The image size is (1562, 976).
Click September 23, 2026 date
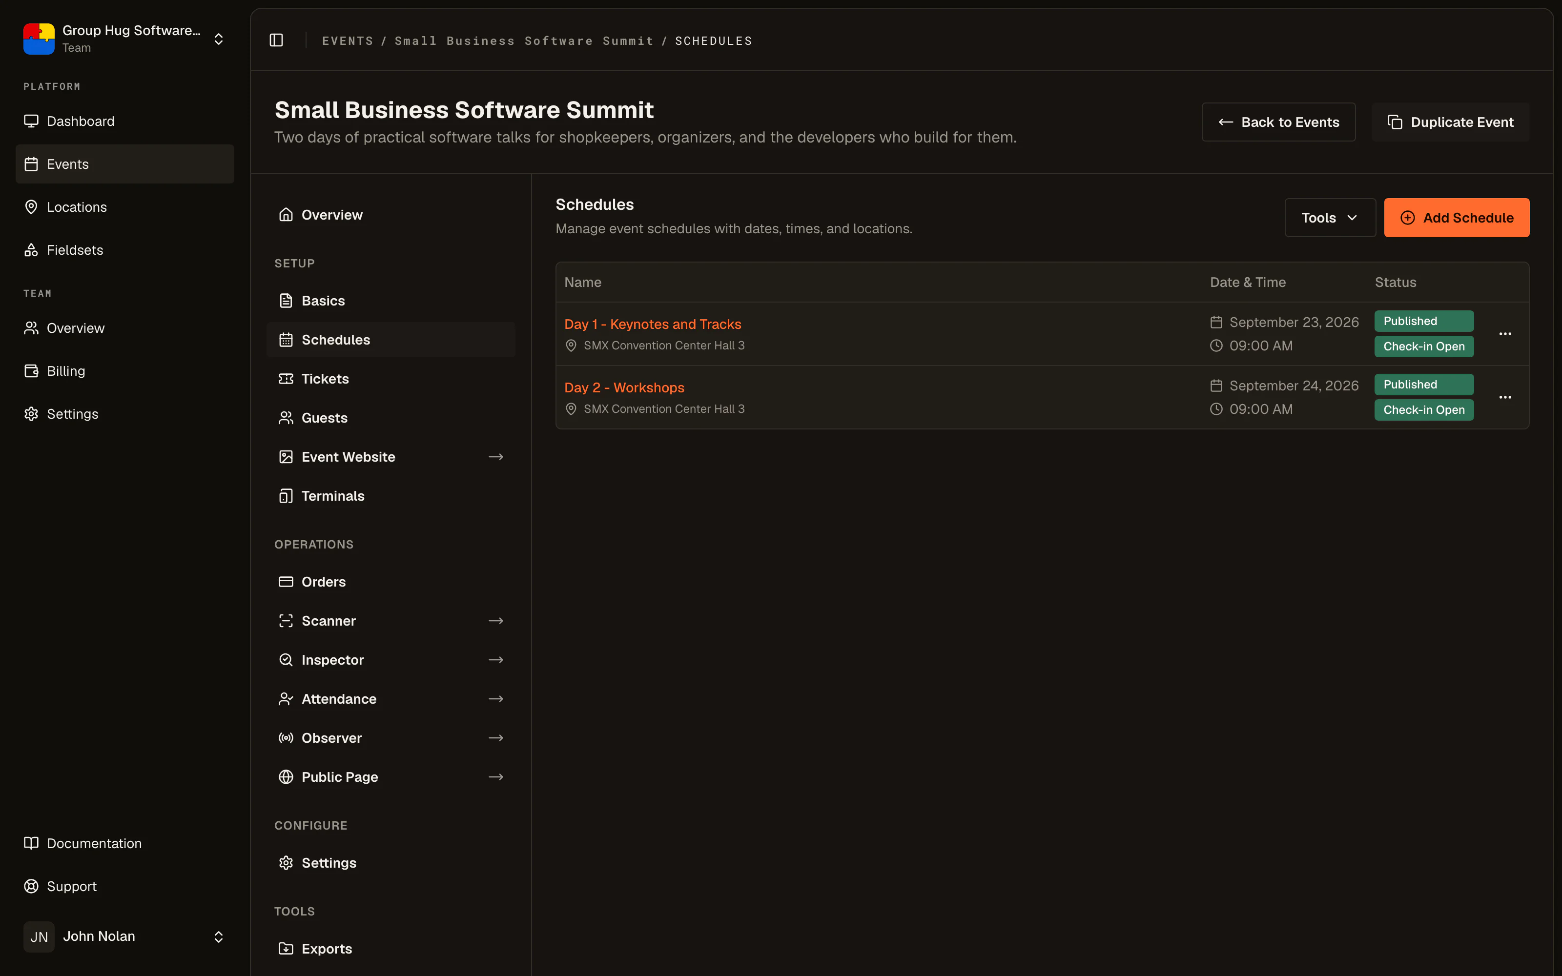pos(1294,322)
